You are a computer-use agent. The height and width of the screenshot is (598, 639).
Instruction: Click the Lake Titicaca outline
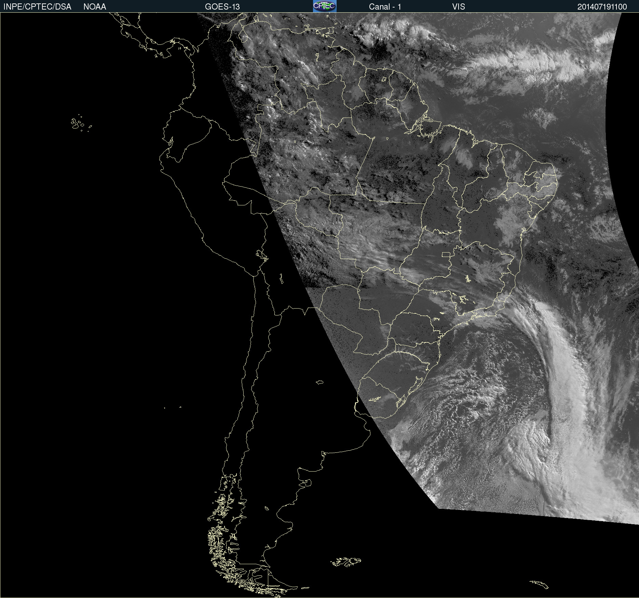(x=262, y=255)
